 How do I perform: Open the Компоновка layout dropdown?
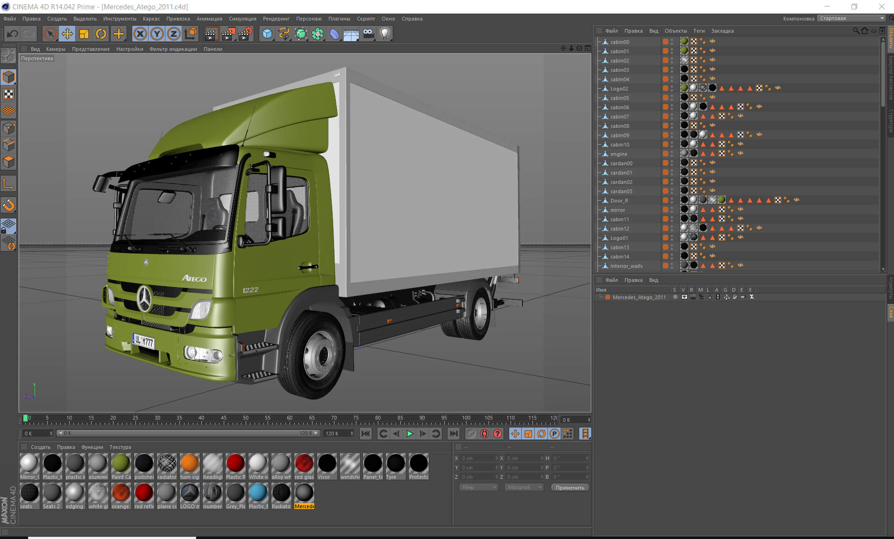click(x=852, y=19)
